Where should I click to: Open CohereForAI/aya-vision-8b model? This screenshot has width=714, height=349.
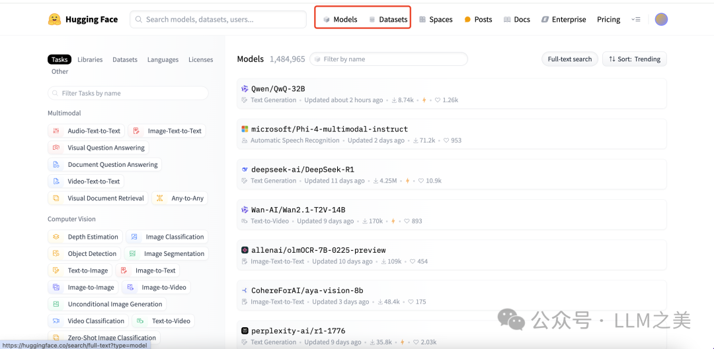pyautogui.click(x=452, y=295)
